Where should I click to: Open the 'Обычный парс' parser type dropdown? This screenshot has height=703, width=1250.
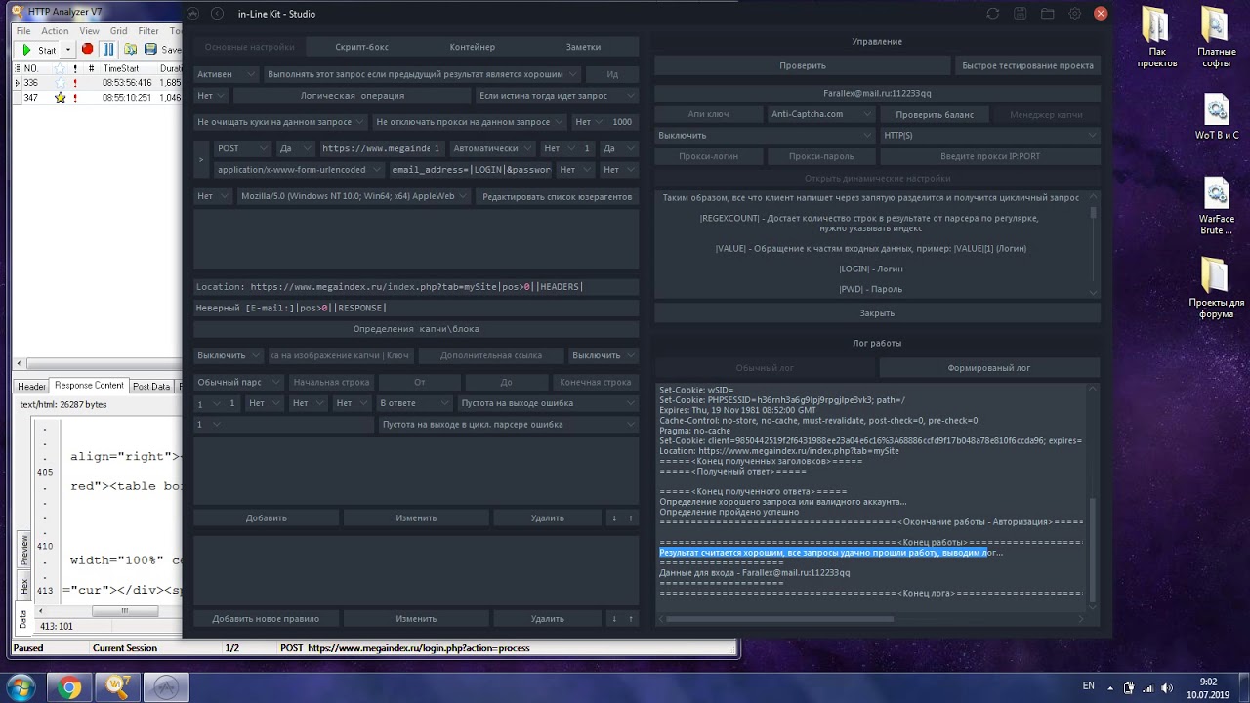(237, 382)
